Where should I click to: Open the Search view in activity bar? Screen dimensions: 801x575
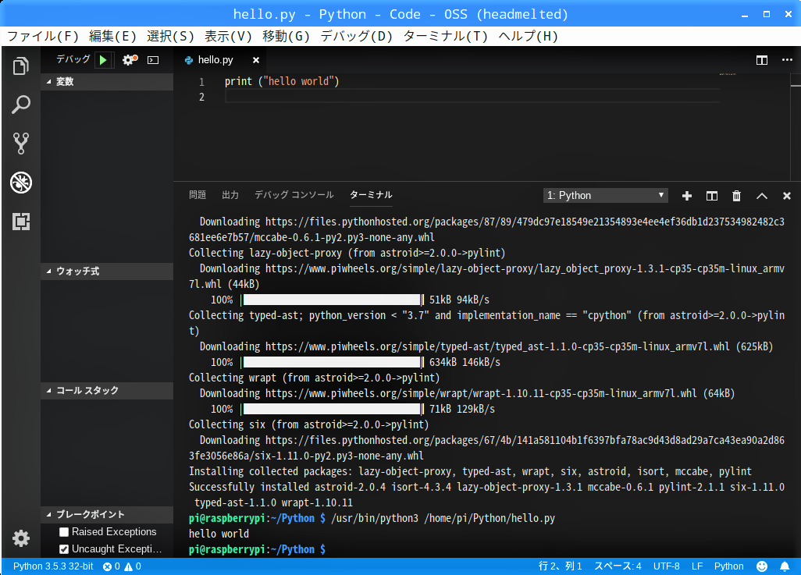pos(21,105)
